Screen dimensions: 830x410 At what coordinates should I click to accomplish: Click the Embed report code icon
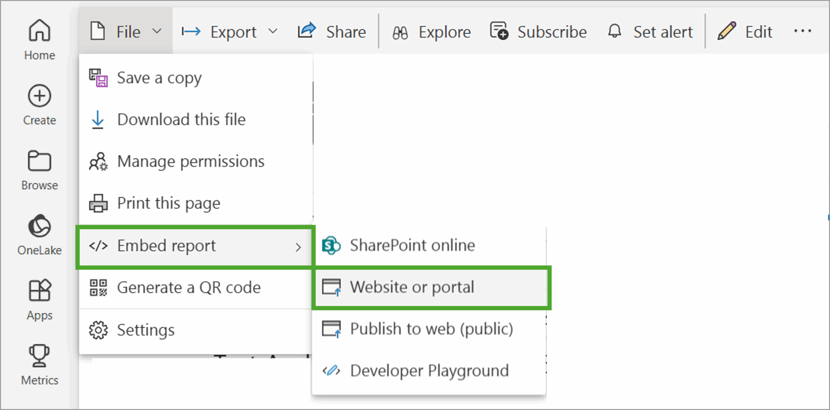(98, 246)
